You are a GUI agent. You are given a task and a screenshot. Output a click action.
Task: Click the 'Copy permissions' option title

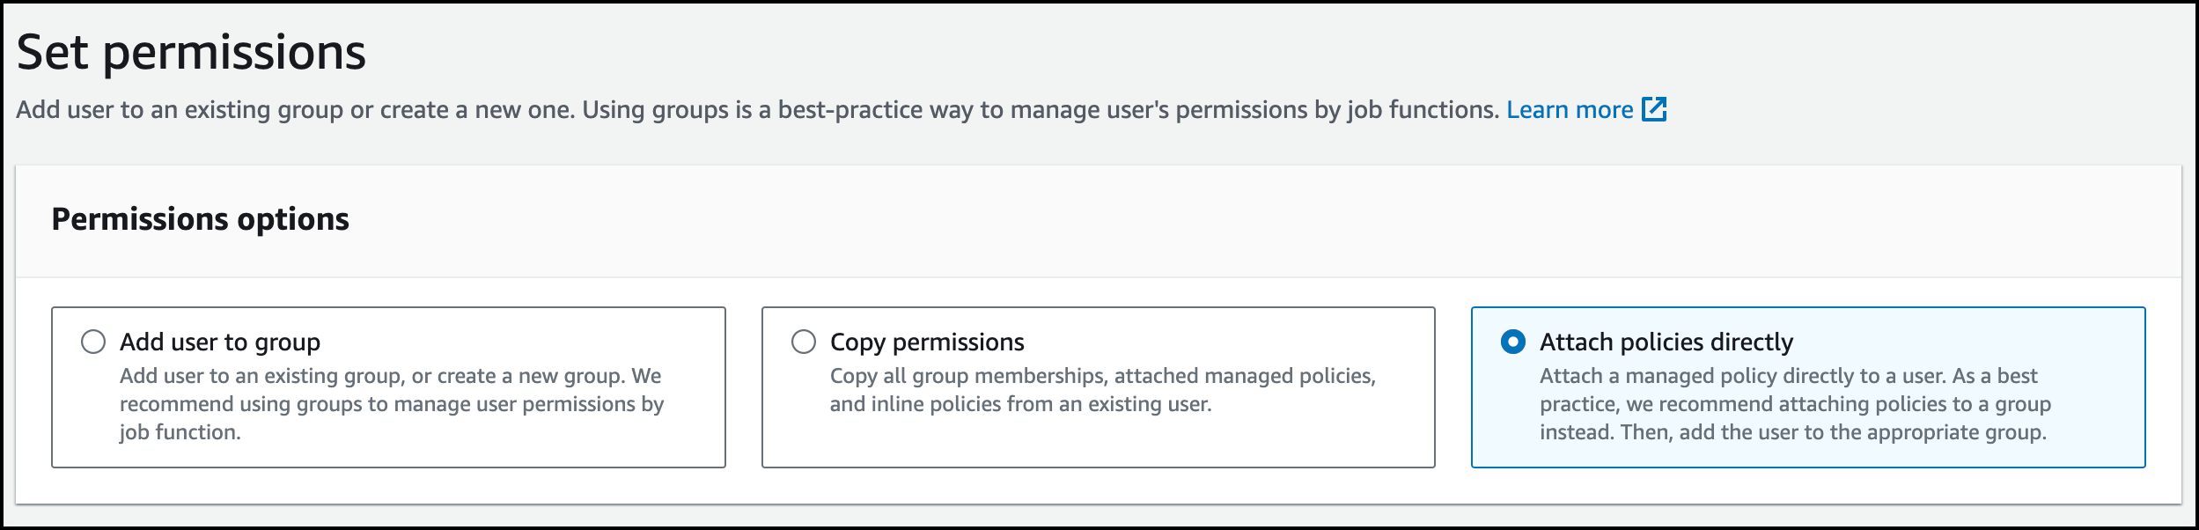[926, 342]
